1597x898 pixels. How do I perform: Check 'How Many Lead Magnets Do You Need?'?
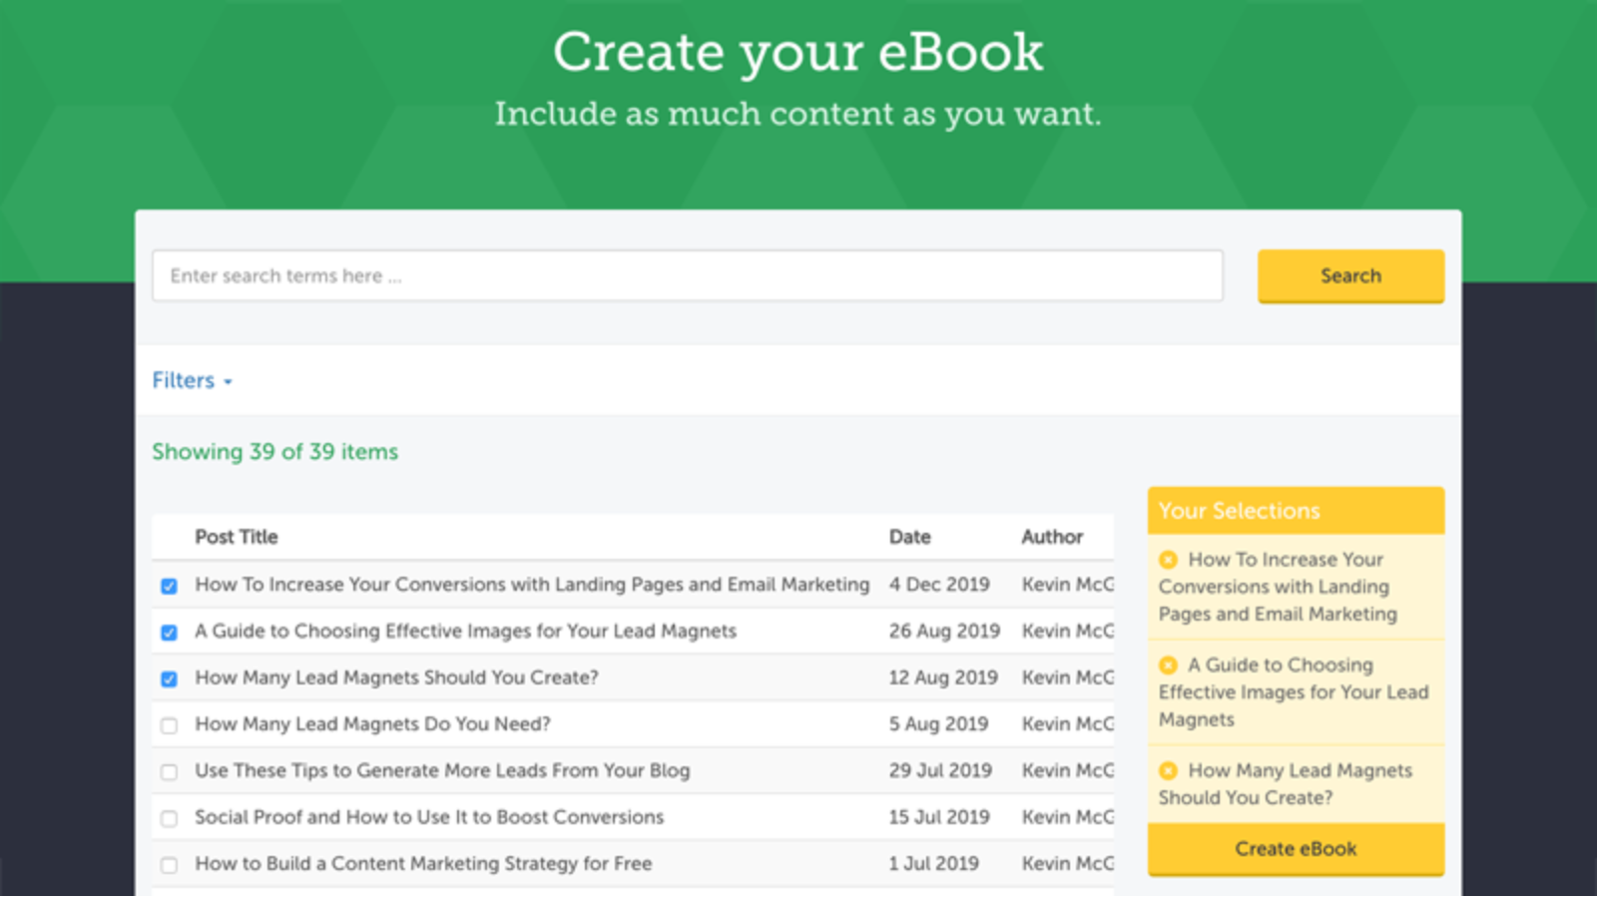tap(168, 725)
